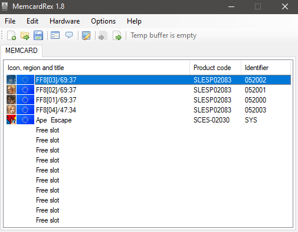
Task: Select the Ape Escape save title
Action: [x=54, y=120]
